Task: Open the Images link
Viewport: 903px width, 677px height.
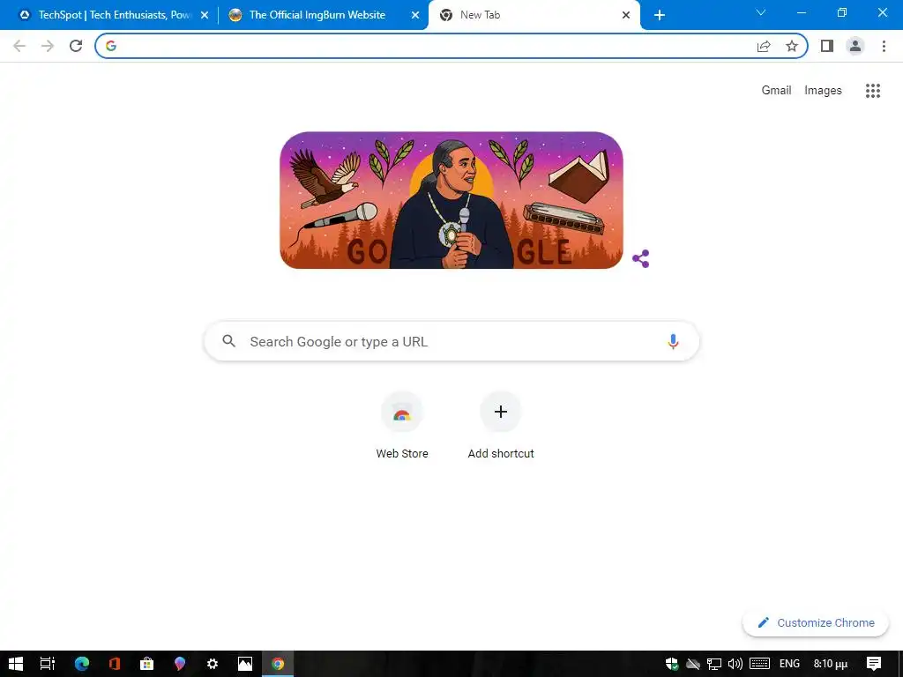Action: (823, 91)
